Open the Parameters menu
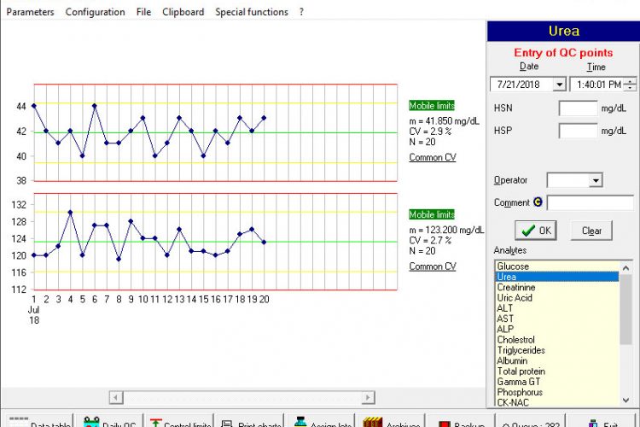This screenshot has width=640, height=427. 29,12
